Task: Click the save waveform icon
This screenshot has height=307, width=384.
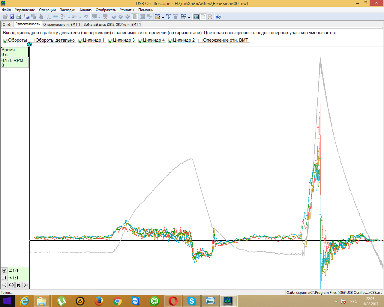Action: 27,17
